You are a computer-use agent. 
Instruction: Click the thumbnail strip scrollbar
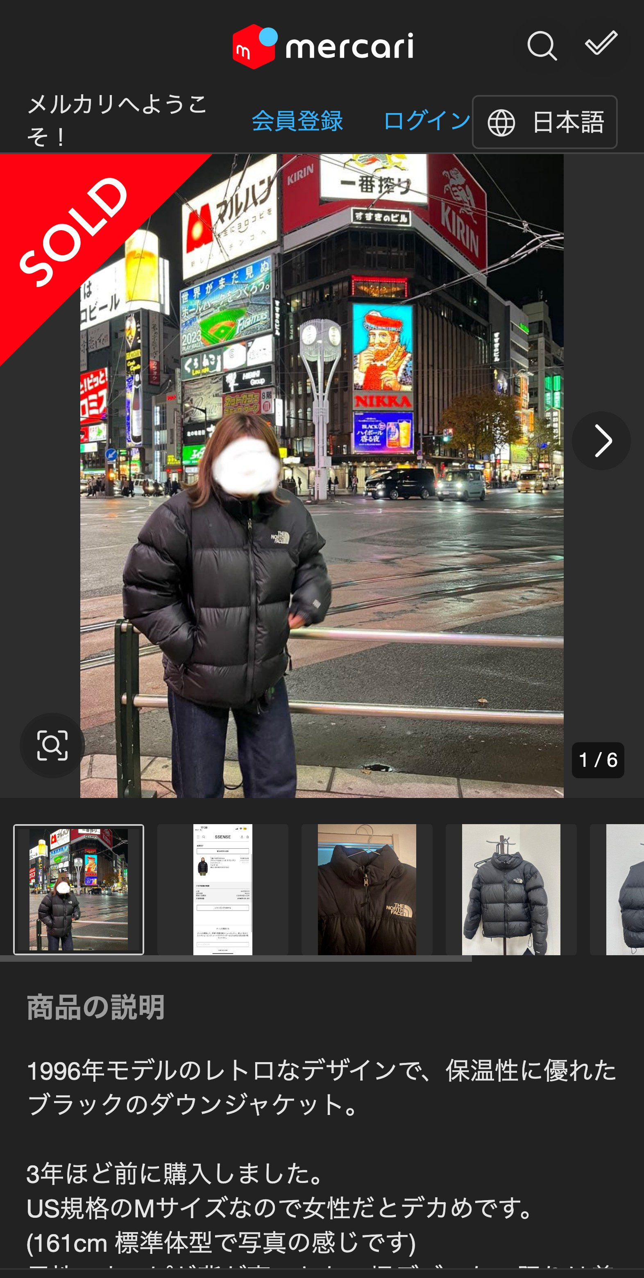236,958
